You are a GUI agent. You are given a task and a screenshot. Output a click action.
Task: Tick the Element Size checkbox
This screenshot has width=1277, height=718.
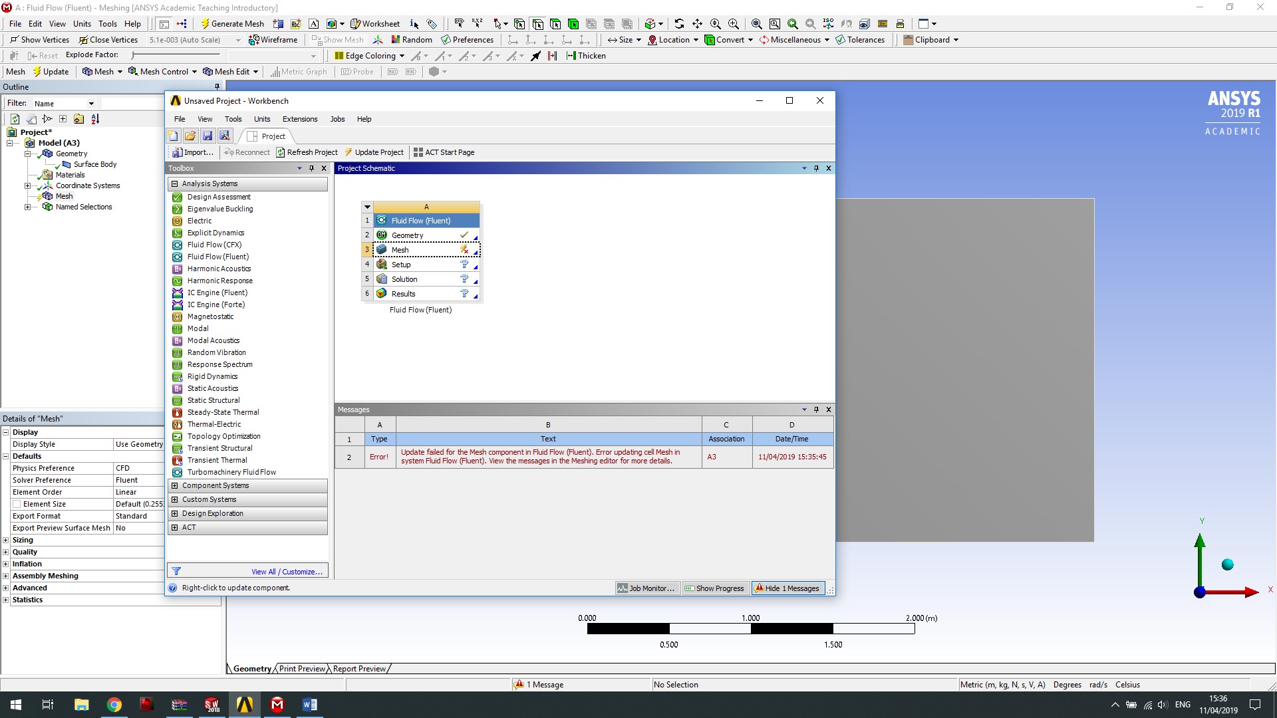(x=17, y=504)
